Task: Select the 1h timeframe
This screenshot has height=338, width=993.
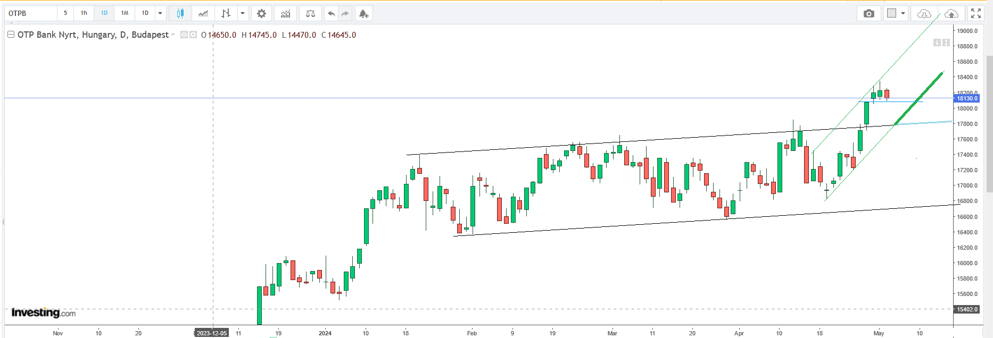Action: pos(84,13)
